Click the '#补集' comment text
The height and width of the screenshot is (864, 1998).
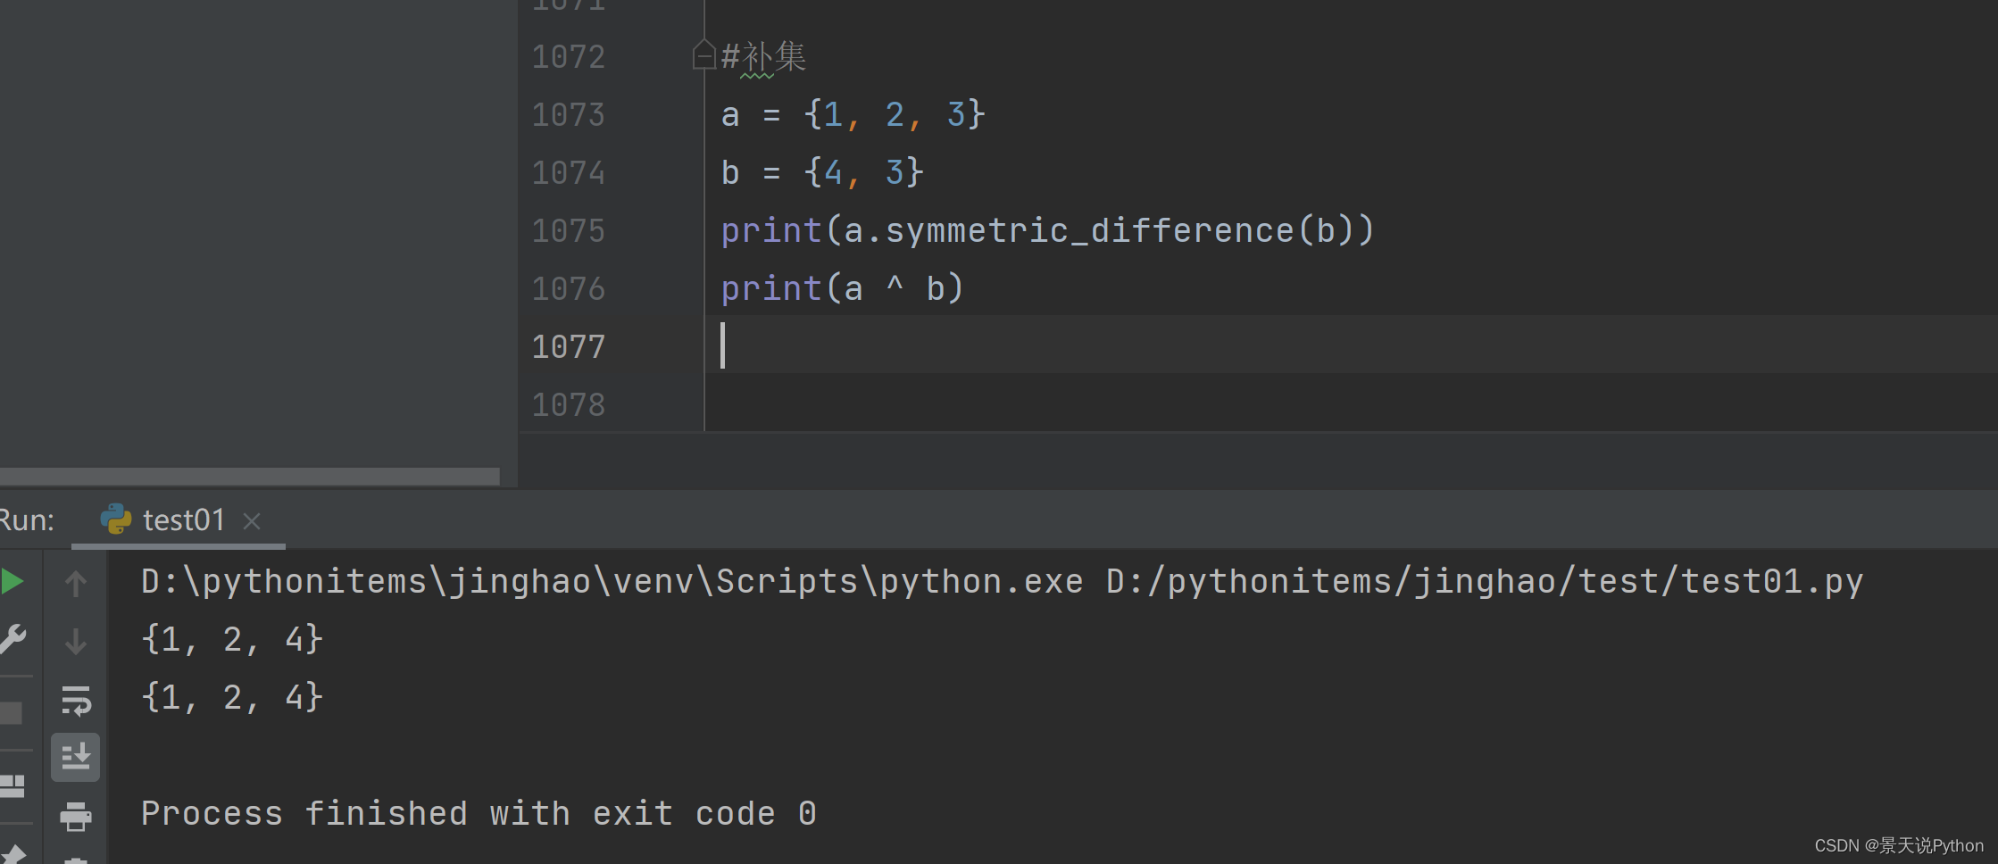[x=763, y=56]
